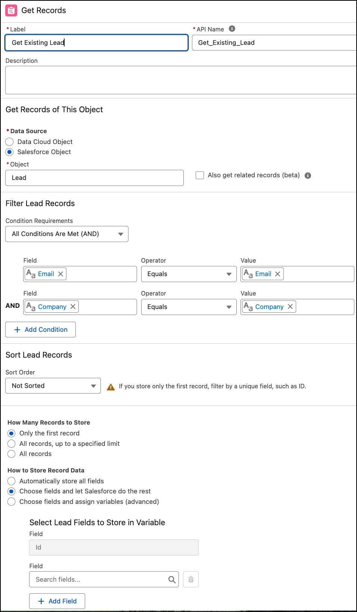Click the Select Lead Fields to Store heading
357x612 pixels.
pyautogui.click(x=97, y=523)
